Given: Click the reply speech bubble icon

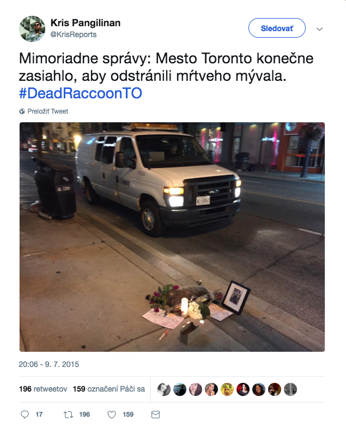Looking at the screenshot, I should [25, 415].
